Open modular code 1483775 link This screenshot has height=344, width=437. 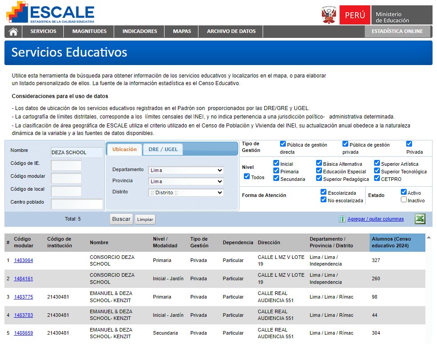(x=23, y=297)
